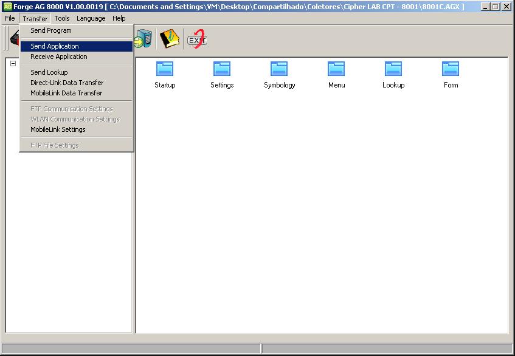Choose Send Program from Transfer menu
515x356 pixels.
tap(77, 30)
